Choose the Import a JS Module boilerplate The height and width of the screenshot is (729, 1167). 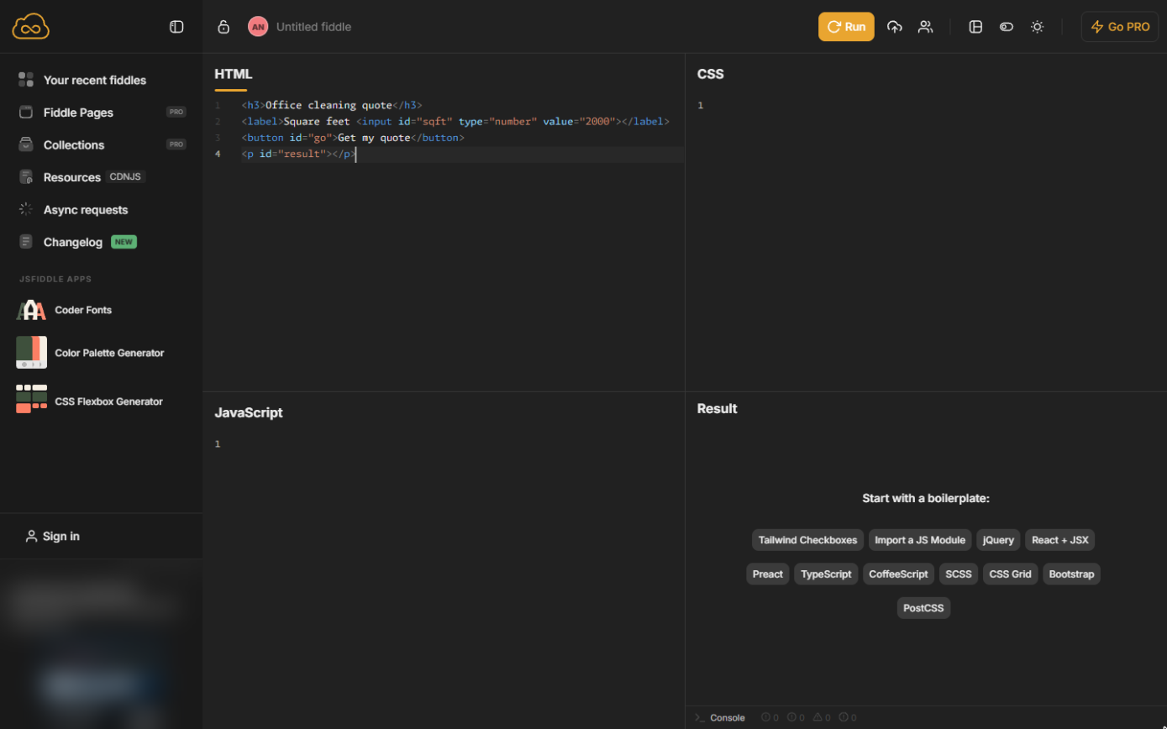tap(920, 540)
